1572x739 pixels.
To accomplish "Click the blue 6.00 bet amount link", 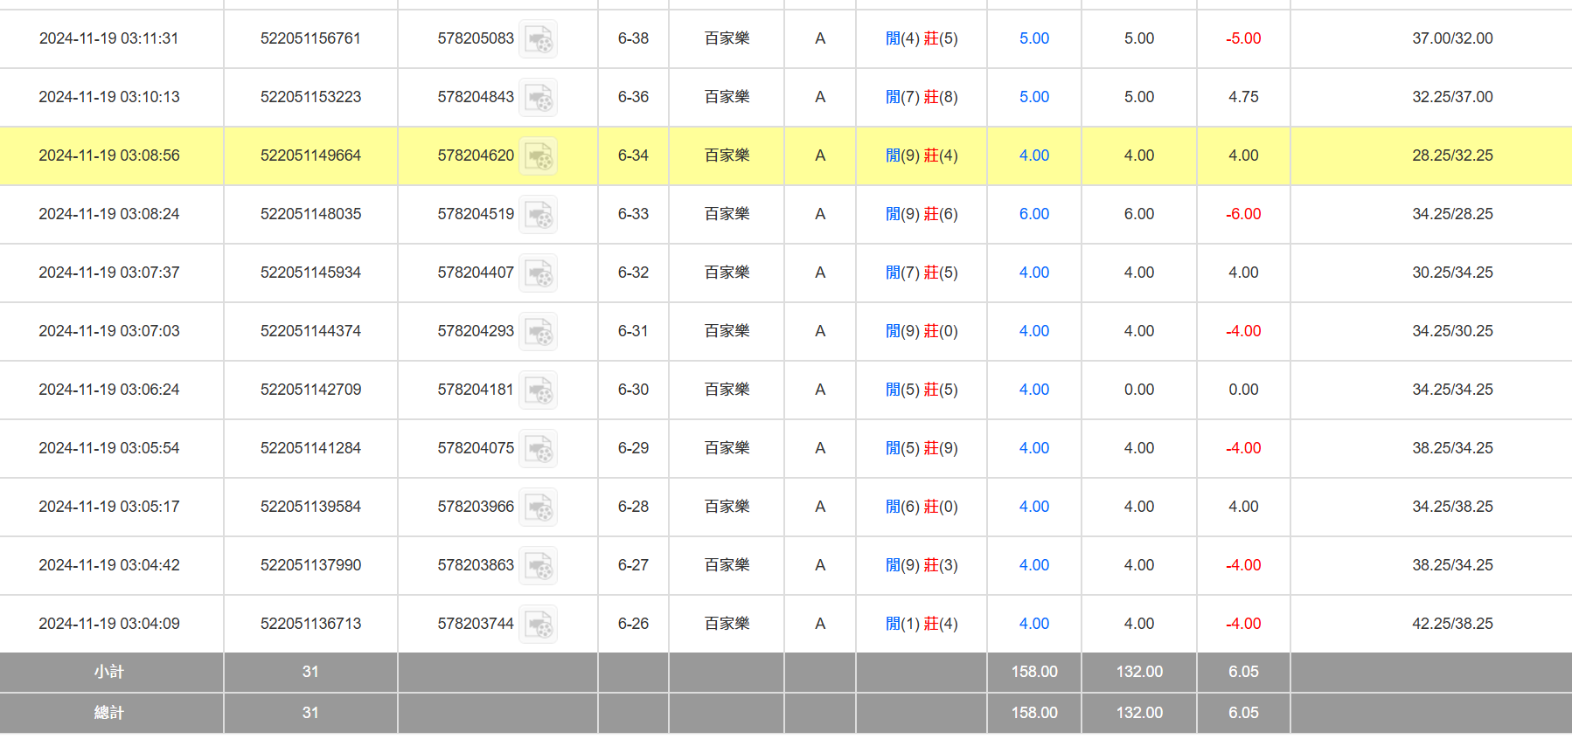I will click(x=1033, y=214).
